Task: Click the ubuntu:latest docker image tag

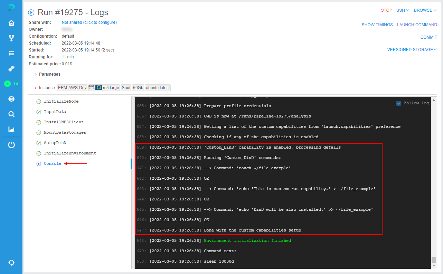Action: [x=158, y=88]
